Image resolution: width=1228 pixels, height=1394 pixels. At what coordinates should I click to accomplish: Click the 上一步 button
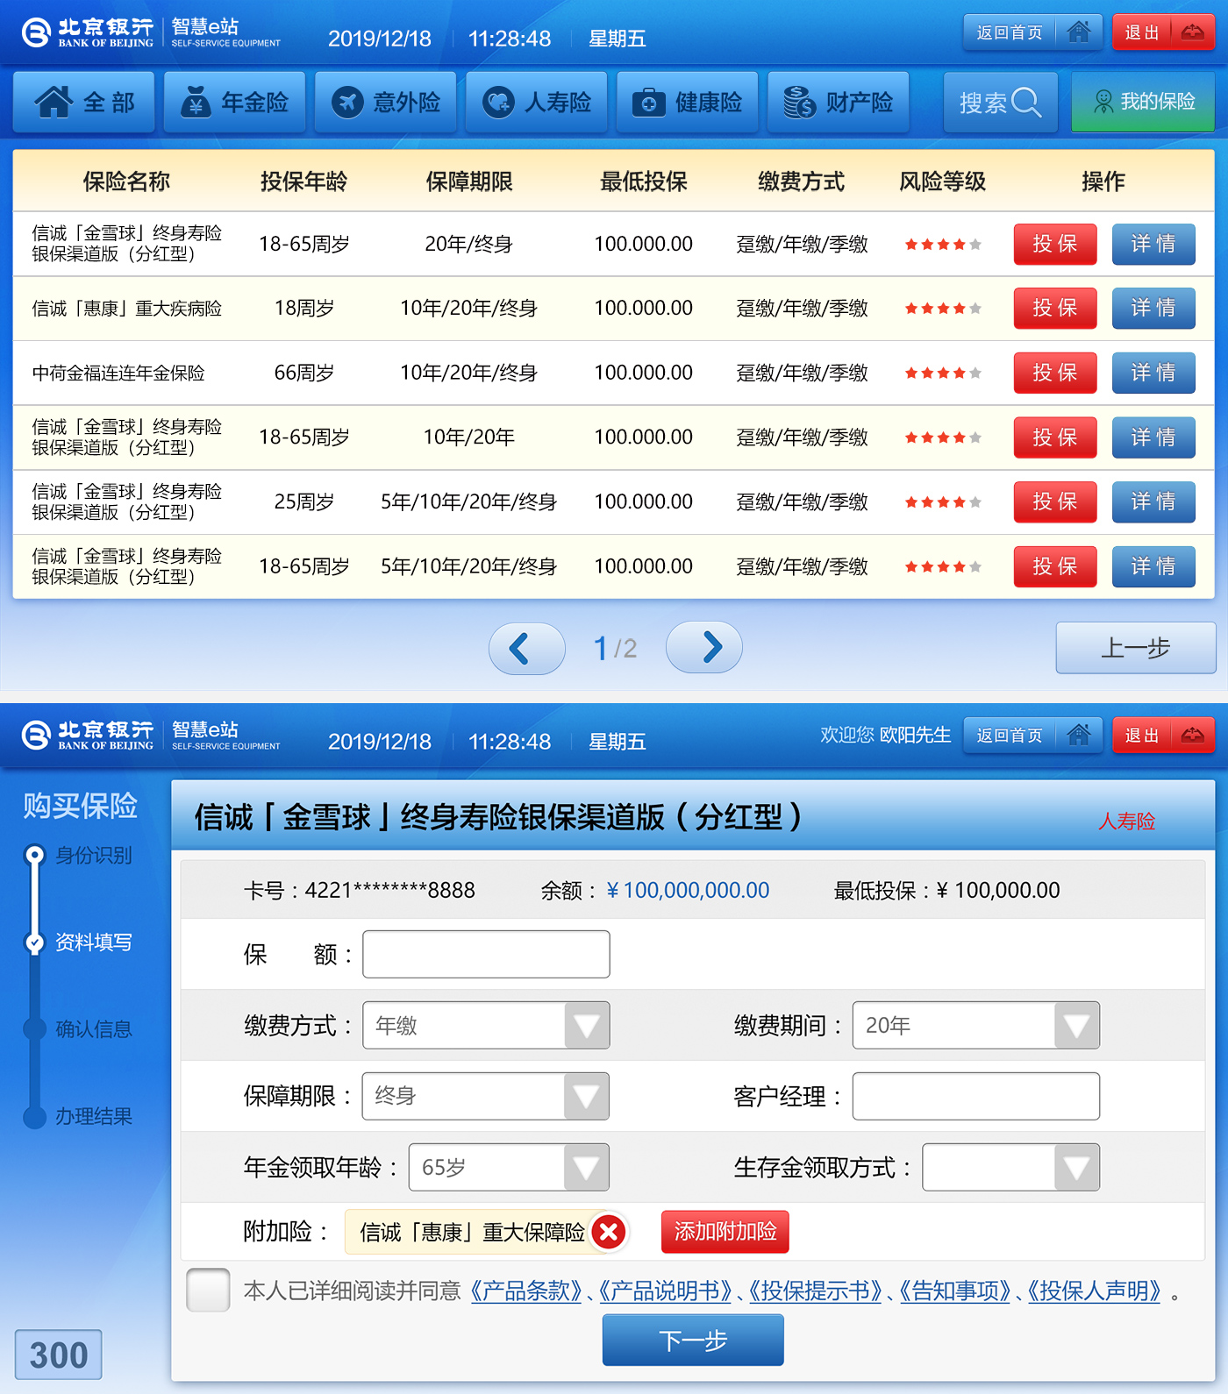(1136, 648)
